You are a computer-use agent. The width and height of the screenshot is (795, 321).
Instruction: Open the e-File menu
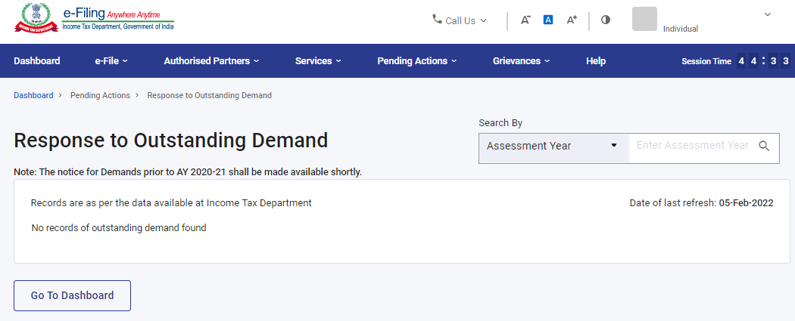click(111, 60)
